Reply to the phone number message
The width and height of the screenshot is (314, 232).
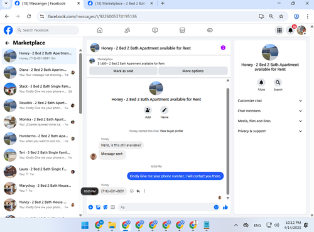point(138,191)
